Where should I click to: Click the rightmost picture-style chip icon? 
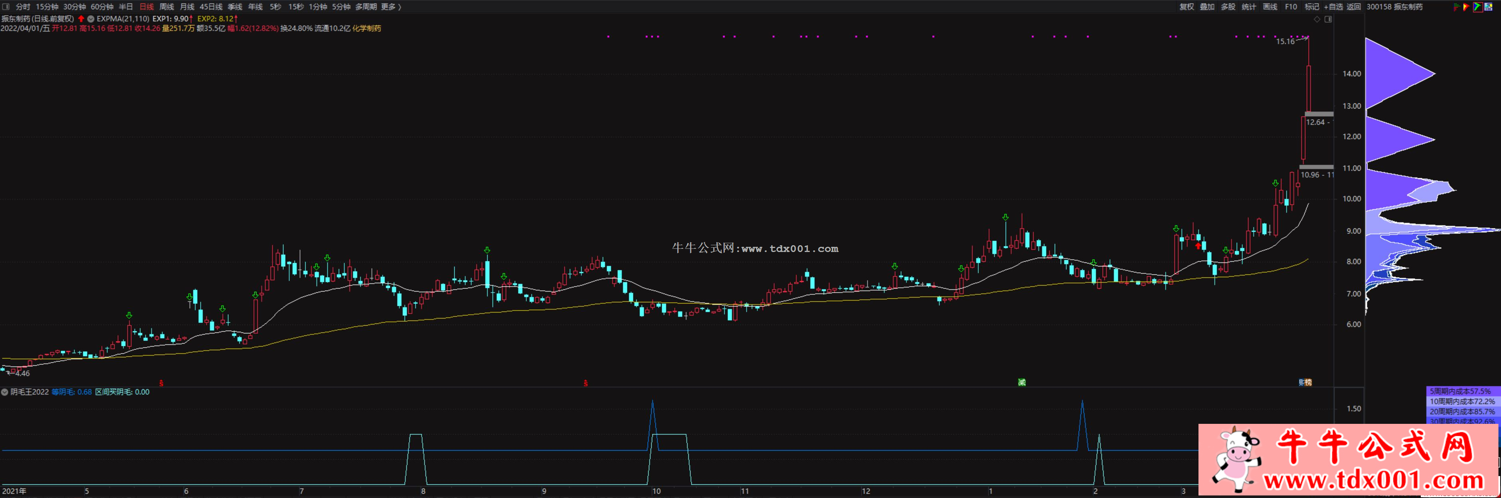click(x=1488, y=7)
